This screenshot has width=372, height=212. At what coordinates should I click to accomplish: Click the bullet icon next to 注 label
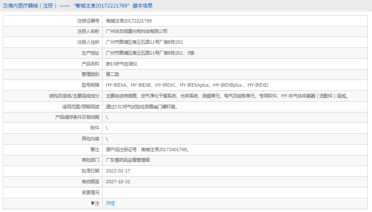click(x=93, y=203)
